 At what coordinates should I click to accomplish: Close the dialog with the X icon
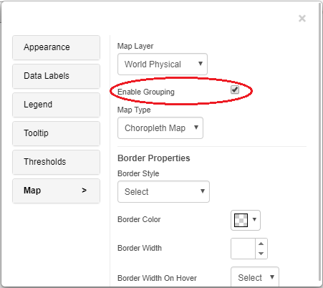pyautogui.click(x=302, y=19)
